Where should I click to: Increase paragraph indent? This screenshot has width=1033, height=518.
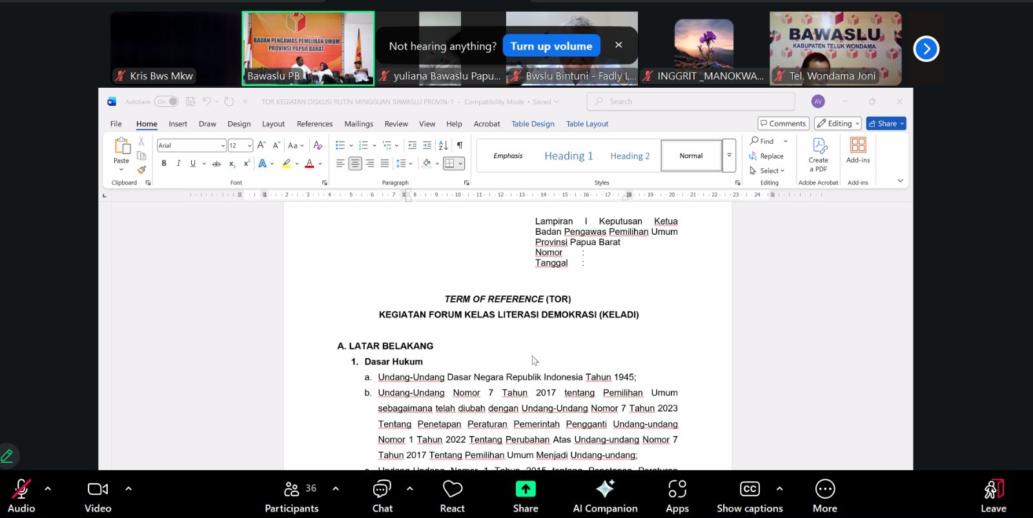coord(427,145)
